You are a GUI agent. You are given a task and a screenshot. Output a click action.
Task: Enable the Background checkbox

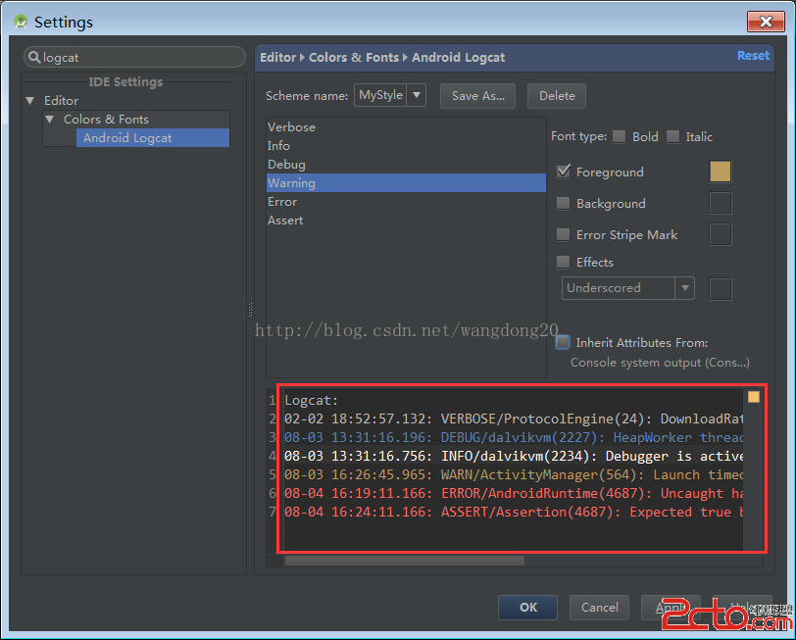click(563, 203)
